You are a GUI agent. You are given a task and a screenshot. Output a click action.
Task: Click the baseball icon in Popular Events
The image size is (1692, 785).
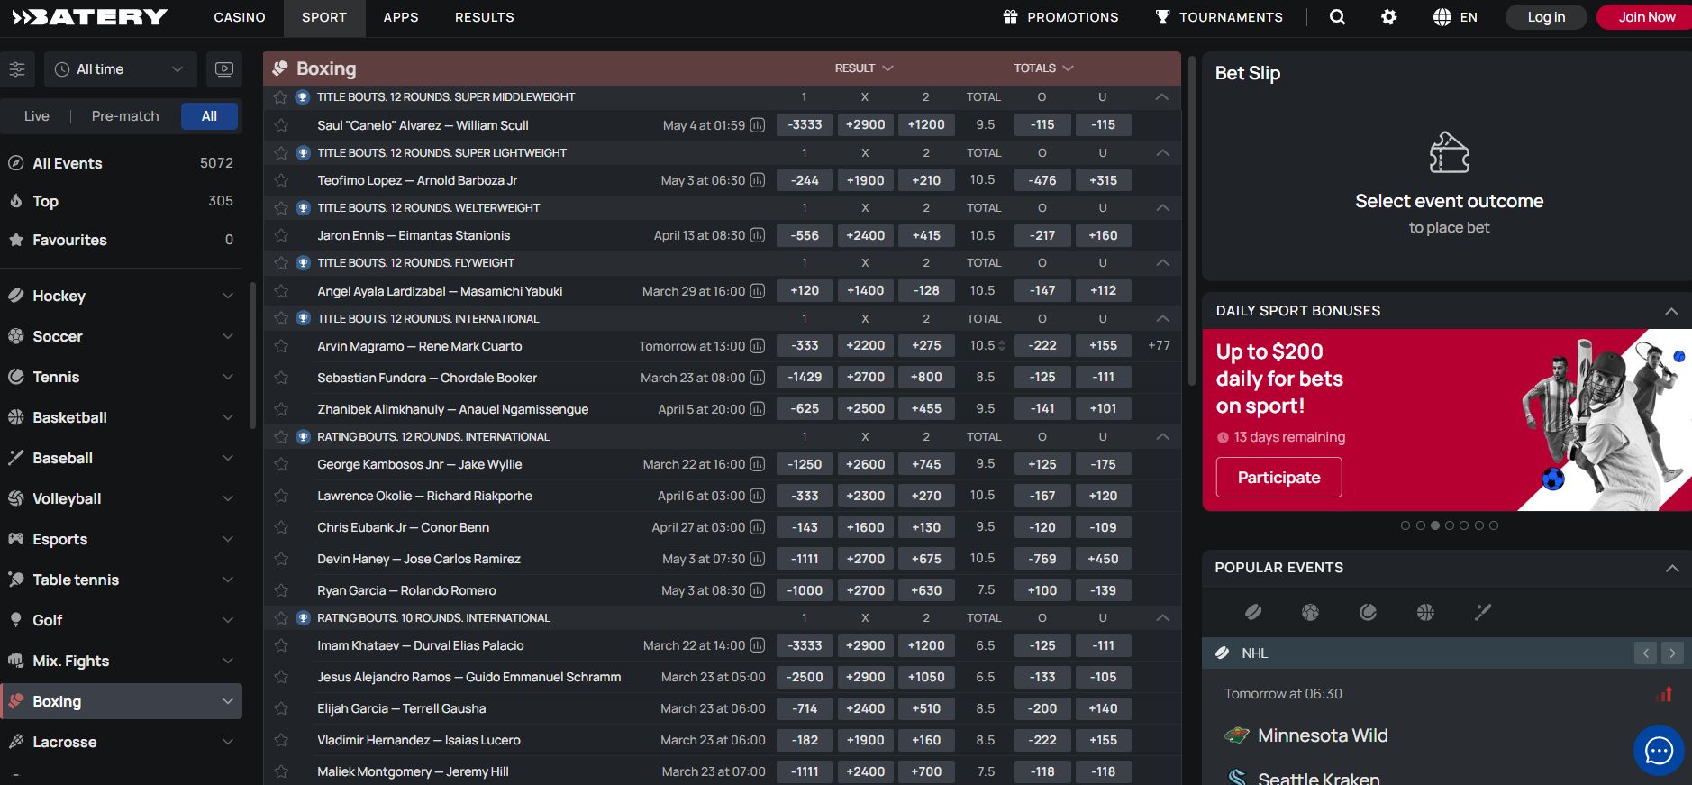pos(1483,613)
